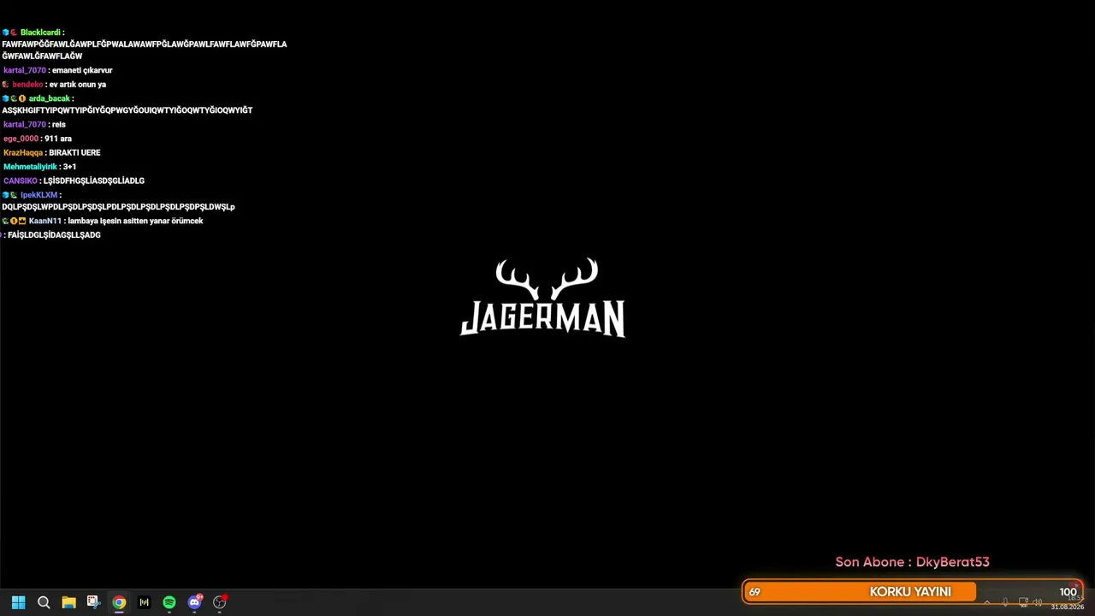Open the clock and date 31.08.2026
The image size is (1095, 616).
point(1068,603)
